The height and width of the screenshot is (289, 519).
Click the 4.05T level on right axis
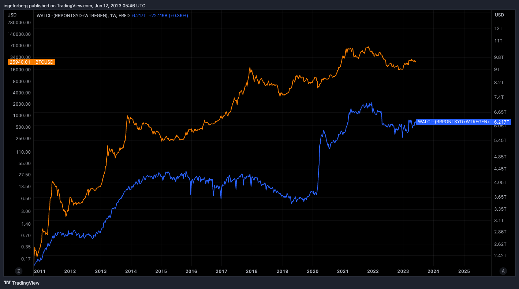click(x=500, y=182)
